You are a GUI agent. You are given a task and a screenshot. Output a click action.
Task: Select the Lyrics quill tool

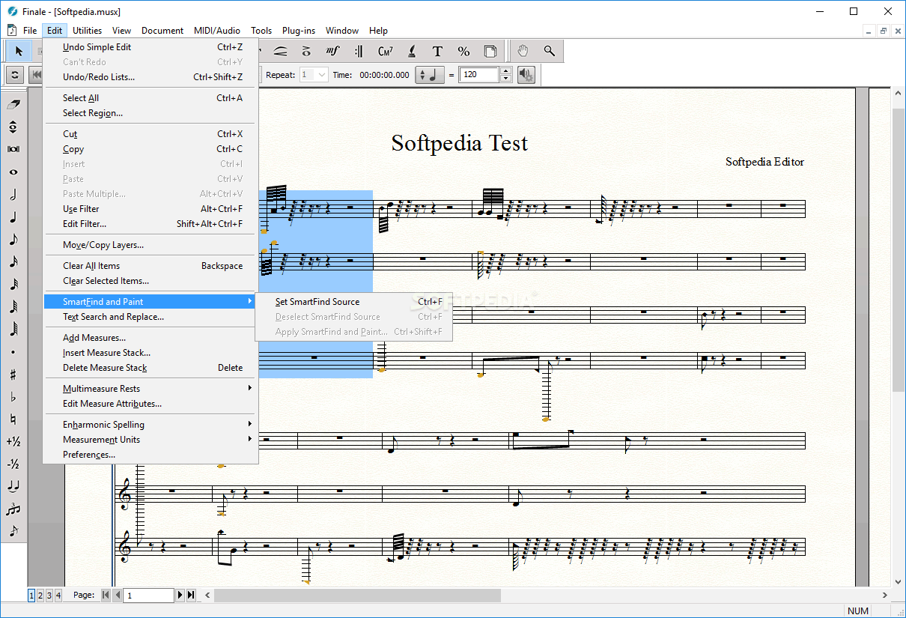(411, 51)
